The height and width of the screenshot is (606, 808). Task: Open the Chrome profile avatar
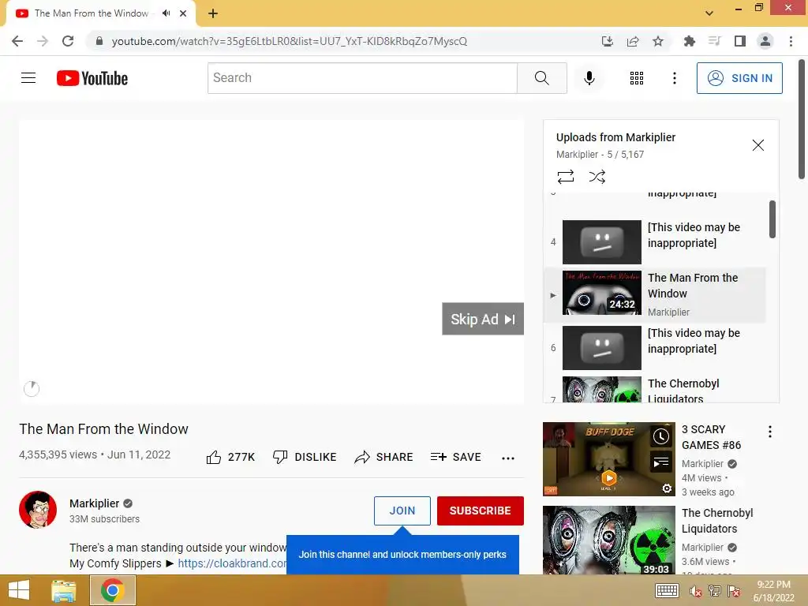click(x=765, y=41)
